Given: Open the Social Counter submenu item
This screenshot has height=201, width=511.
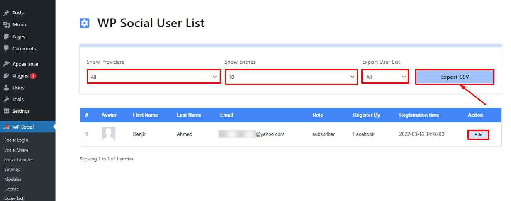Looking at the screenshot, I should [19, 160].
